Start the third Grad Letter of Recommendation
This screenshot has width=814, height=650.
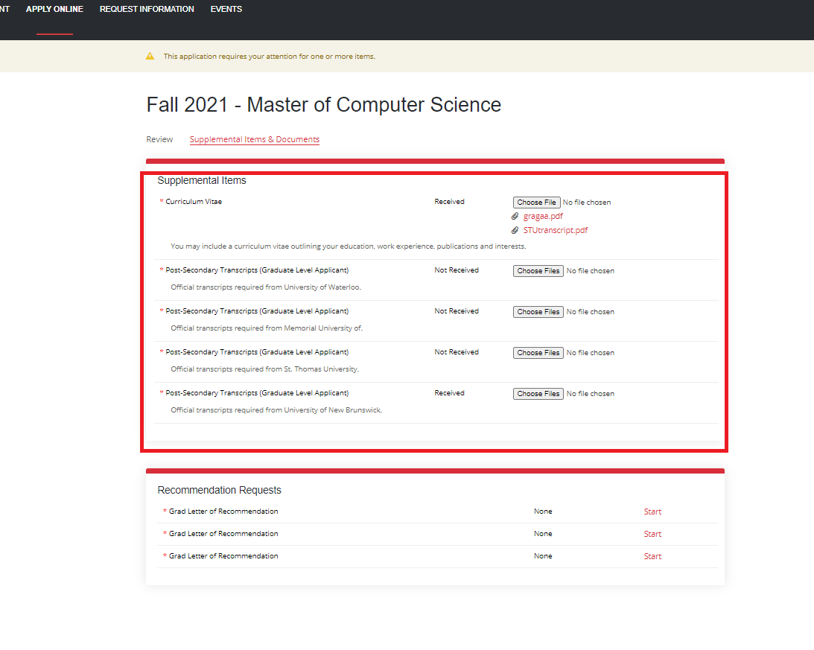pos(652,556)
